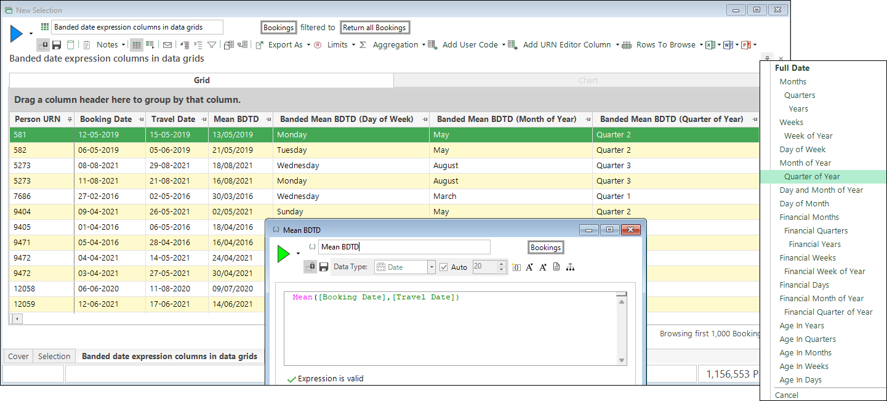Export to PowerPoint using the red icon

point(745,45)
